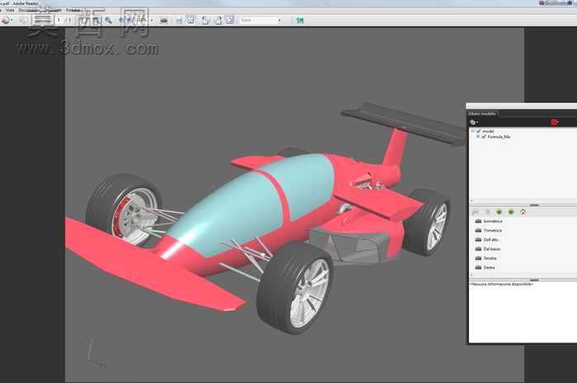Open the options gear icon in the Albero modello panel

[474, 122]
